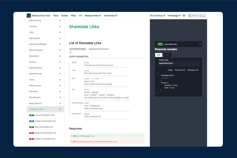Click the limit parameter name
Screen dimensions: 237x158
tap(74, 78)
